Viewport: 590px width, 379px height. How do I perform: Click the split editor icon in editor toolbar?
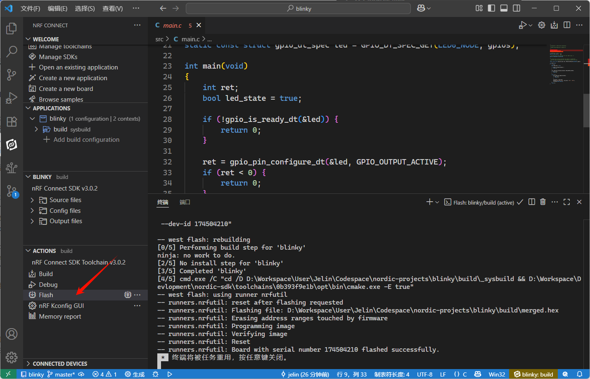[567, 25]
